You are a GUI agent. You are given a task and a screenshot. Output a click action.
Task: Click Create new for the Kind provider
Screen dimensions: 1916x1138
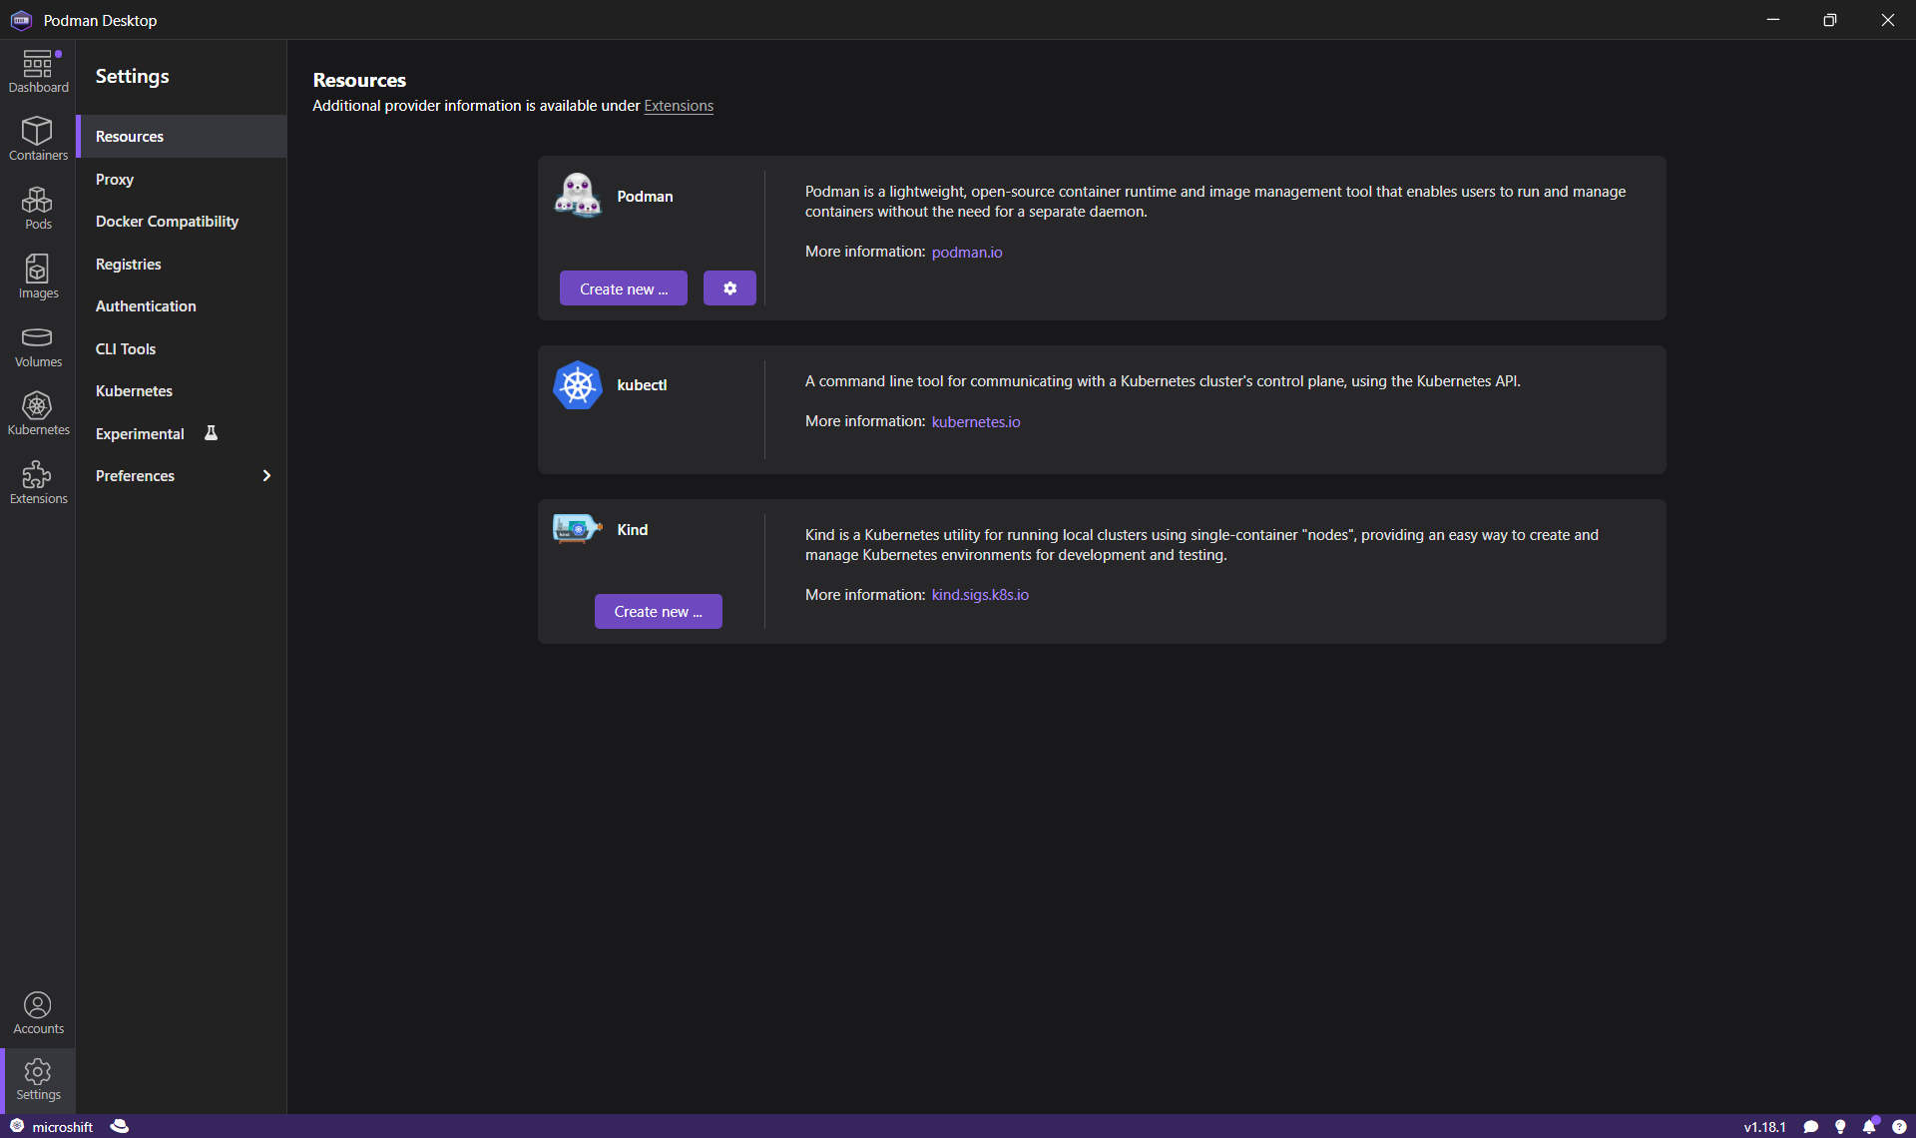click(x=658, y=611)
